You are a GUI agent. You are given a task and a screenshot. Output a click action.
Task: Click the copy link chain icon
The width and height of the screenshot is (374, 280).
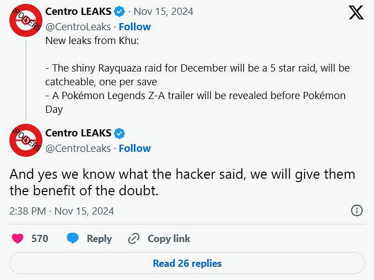pos(133,239)
